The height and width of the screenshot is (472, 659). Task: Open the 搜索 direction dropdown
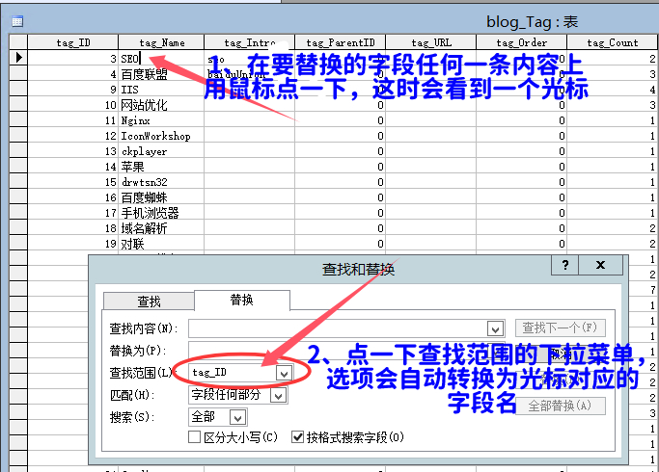tap(236, 417)
